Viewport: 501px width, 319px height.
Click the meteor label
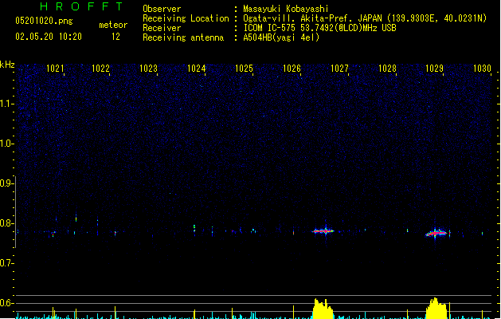coord(113,25)
